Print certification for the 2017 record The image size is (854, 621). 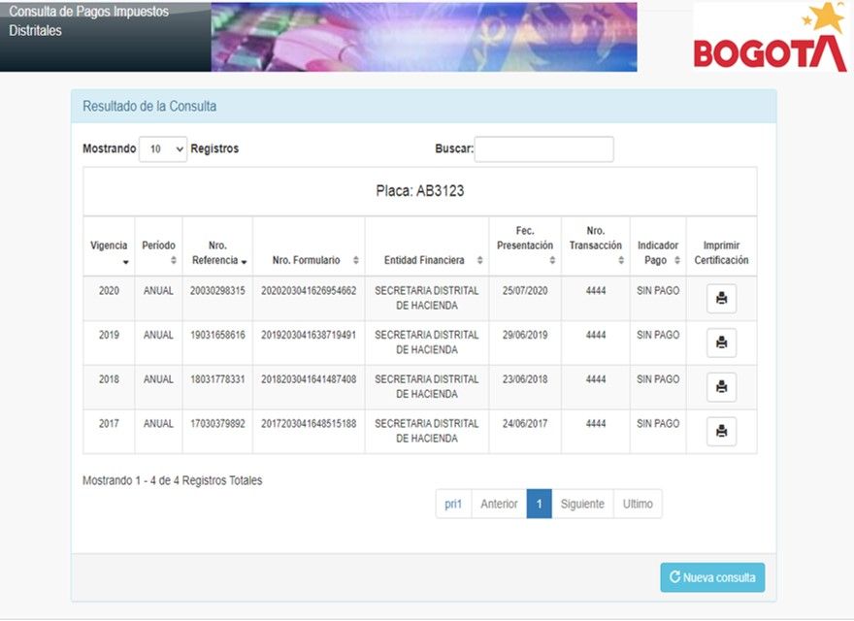(721, 432)
